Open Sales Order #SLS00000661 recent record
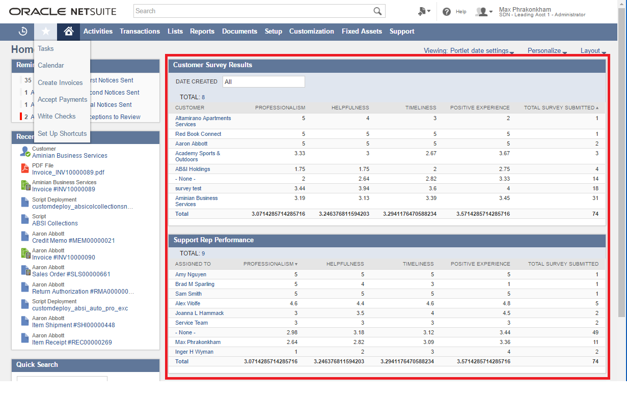The width and height of the screenshot is (627, 401). (71, 274)
